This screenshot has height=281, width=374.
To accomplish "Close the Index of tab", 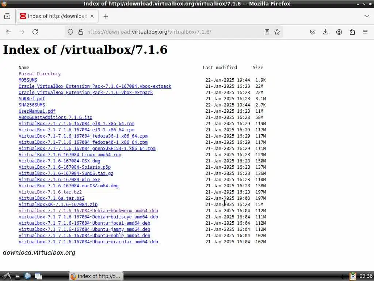I will coord(92,16).
